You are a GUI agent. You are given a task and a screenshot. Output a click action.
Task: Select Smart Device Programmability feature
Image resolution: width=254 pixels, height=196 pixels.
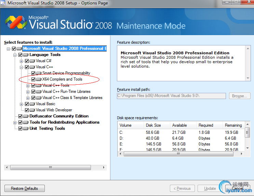tap(66, 73)
